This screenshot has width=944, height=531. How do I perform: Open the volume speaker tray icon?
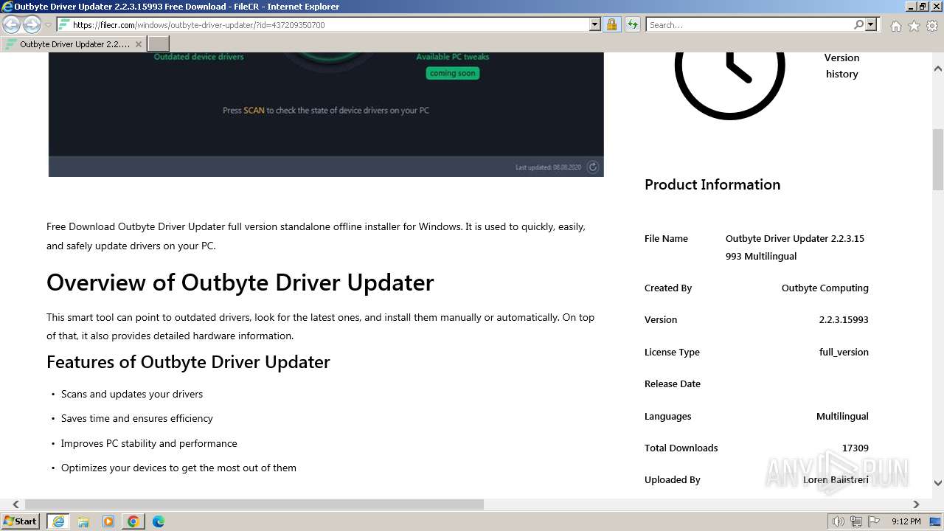pyautogui.click(x=839, y=521)
